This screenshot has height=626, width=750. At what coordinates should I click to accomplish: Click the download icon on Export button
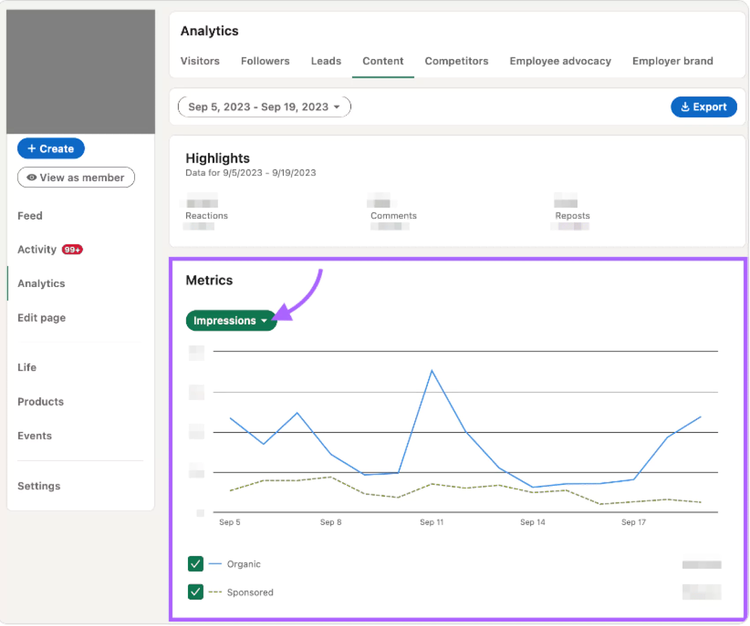(686, 107)
